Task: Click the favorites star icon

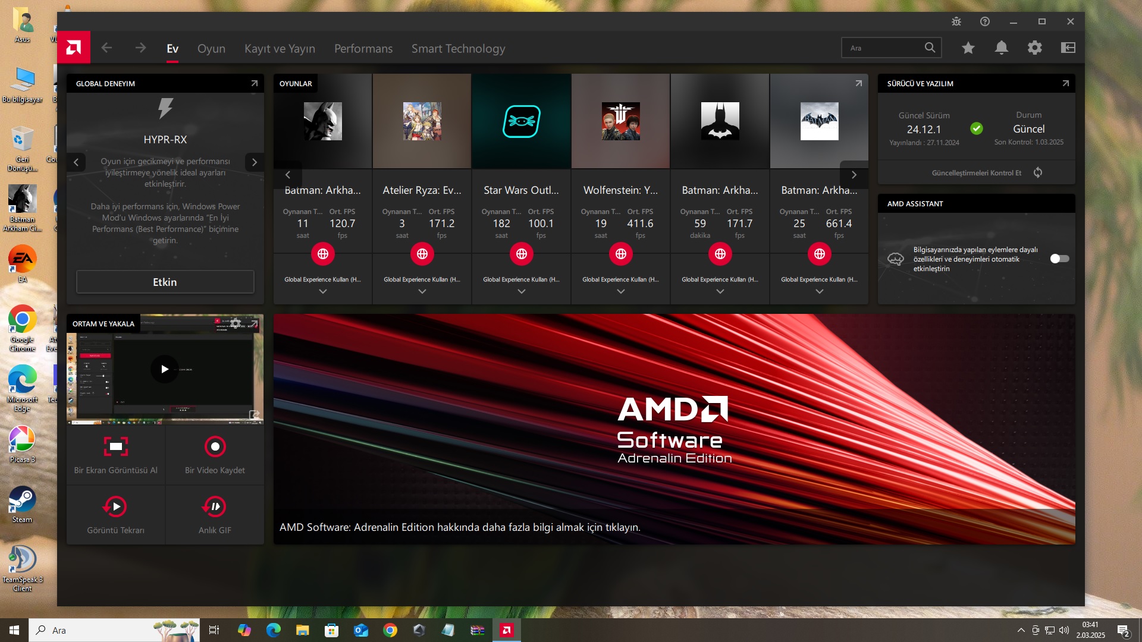Action: (968, 48)
